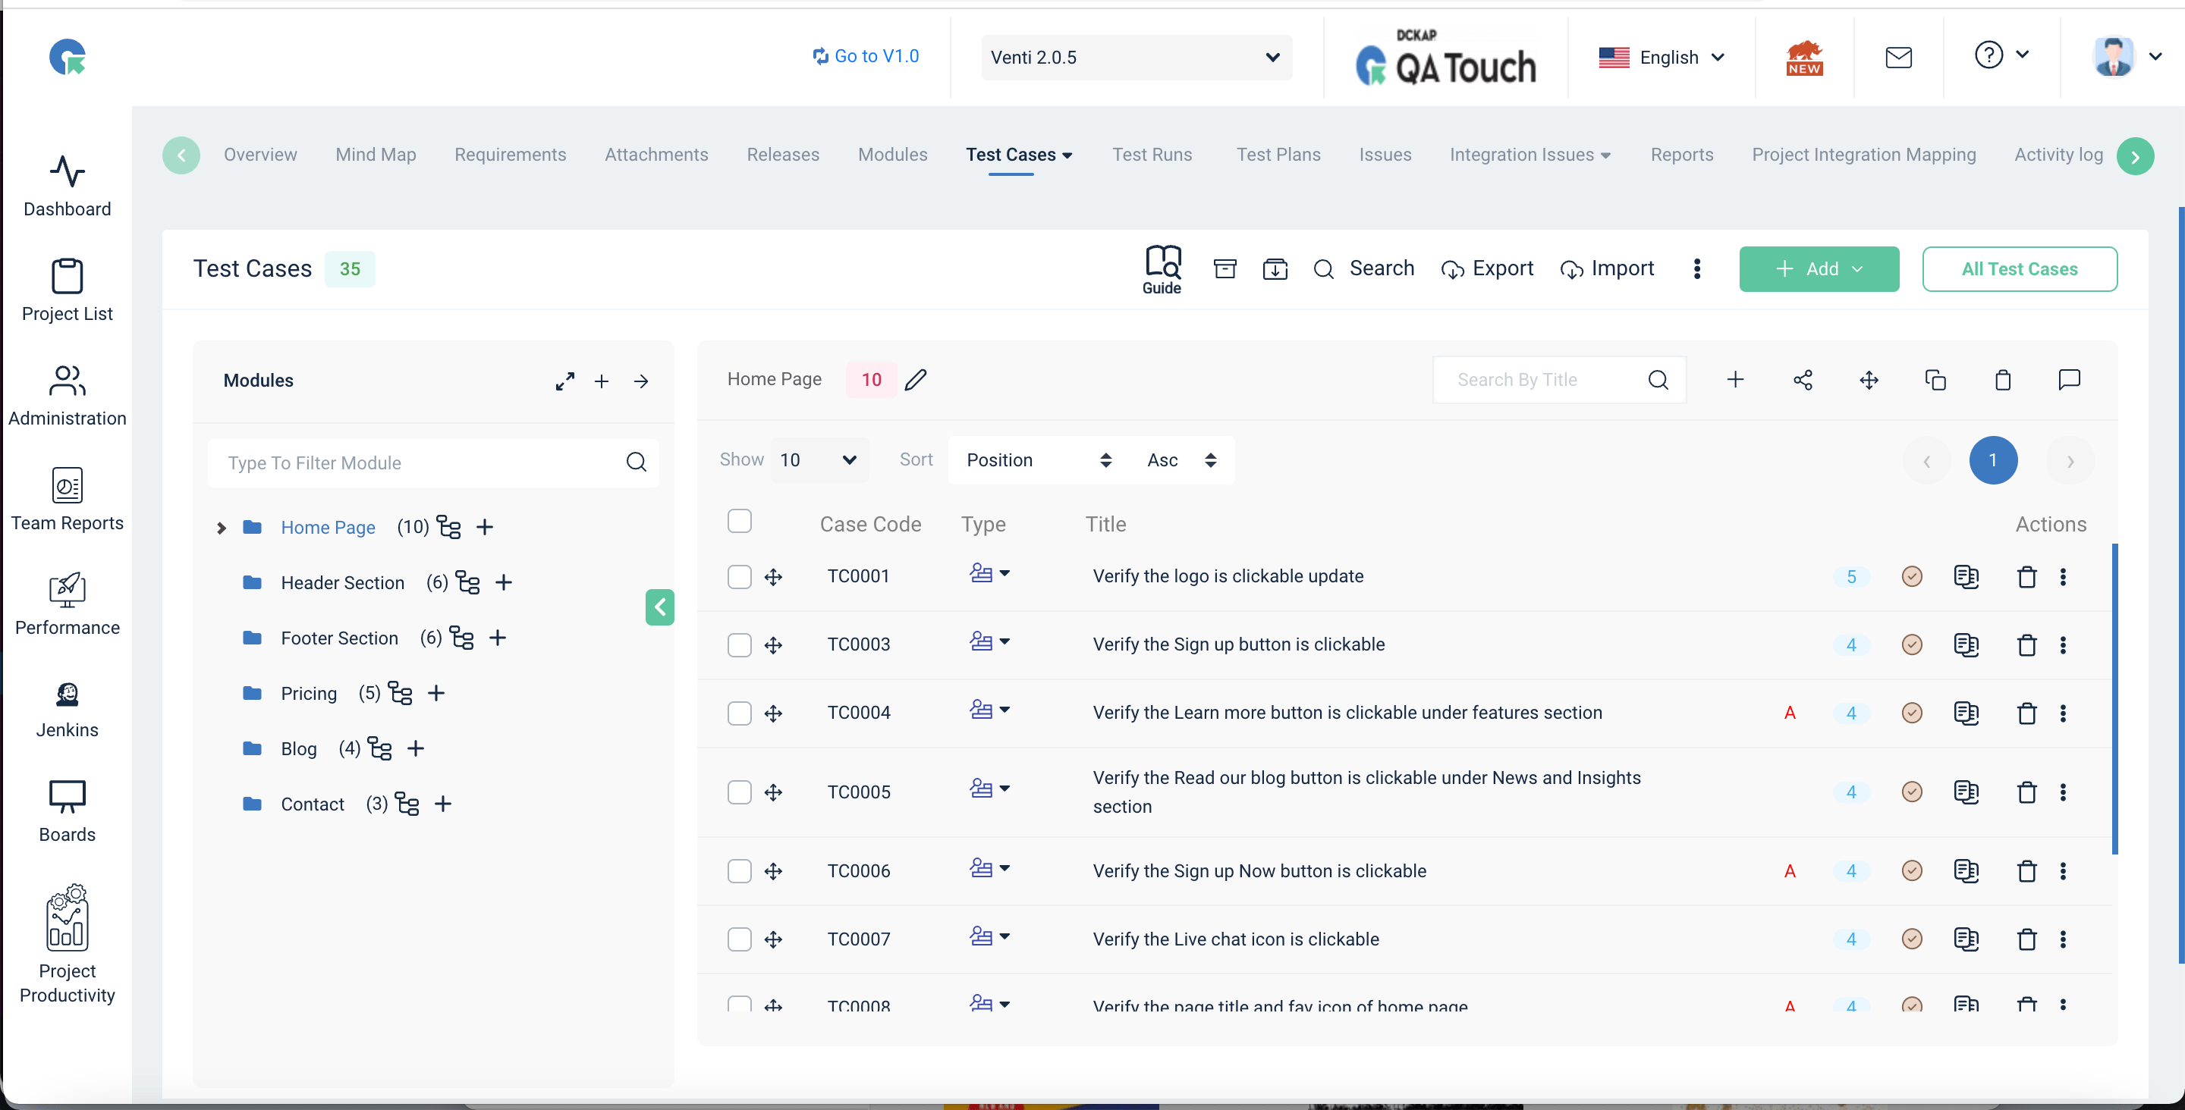The height and width of the screenshot is (1110, 2185).
Task: Edit Home Page module name pencil icon
Action: [x=915, y=380]
